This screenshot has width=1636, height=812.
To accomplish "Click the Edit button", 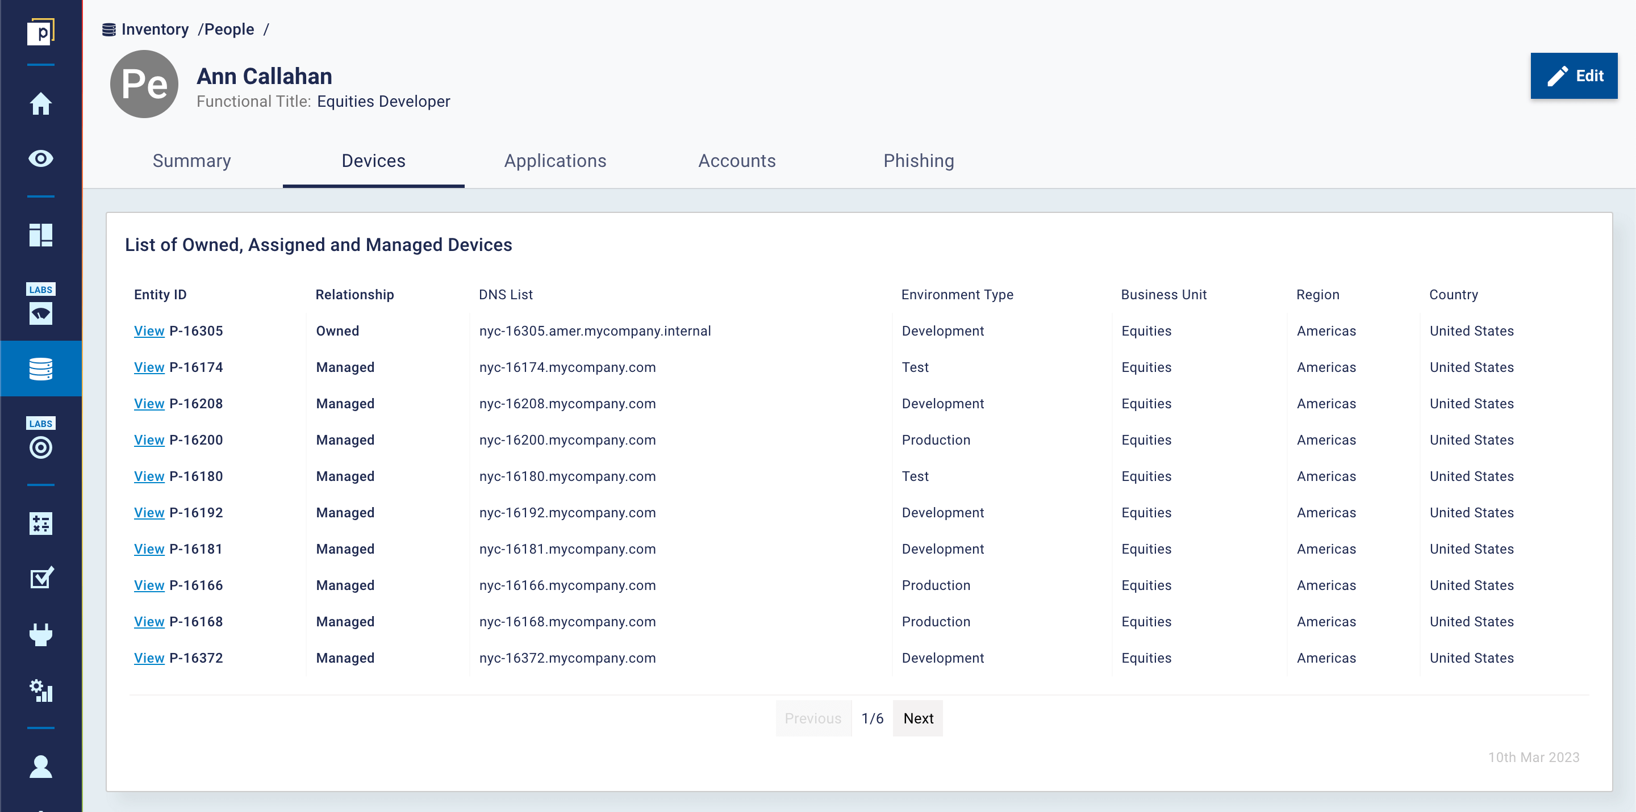I will (x=1574, y=76).
